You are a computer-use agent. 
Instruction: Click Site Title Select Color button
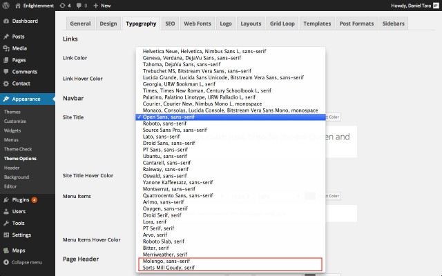(x=333, y=117)
